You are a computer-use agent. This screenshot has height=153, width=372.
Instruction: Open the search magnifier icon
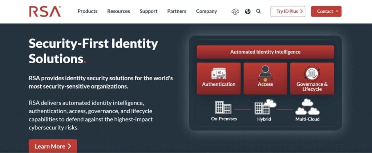tap(259, 11)
